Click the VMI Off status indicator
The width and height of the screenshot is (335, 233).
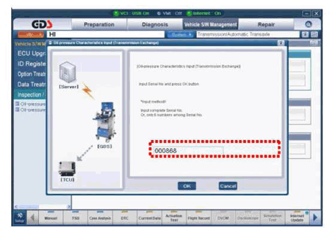coord(169,13)
